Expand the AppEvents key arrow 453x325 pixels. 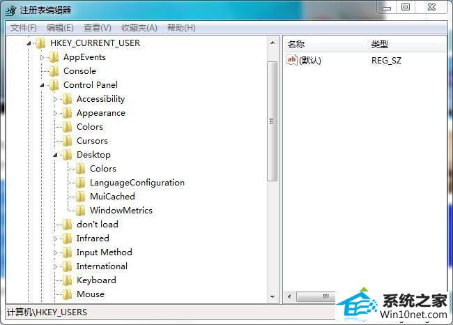pos(43,58)
